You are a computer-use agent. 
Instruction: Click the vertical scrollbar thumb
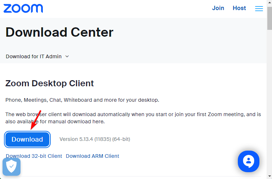[269, 18]
